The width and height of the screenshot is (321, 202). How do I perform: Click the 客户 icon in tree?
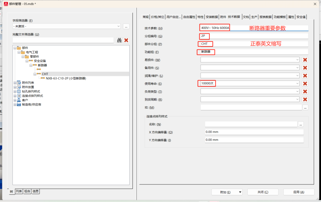[19, 100]
